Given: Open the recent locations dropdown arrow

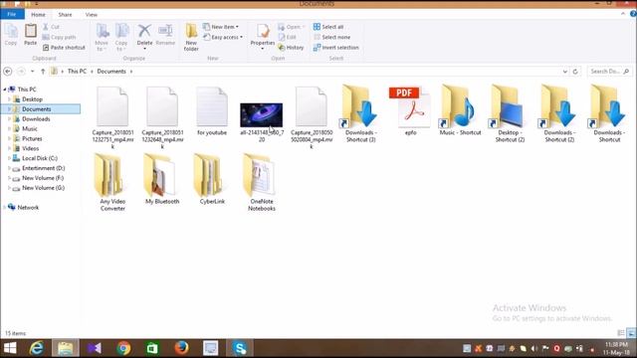Looking at the screenshot, I should 33,72.
